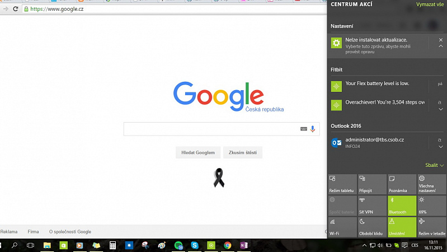Click the microphone voice search icon

[313, 129]
